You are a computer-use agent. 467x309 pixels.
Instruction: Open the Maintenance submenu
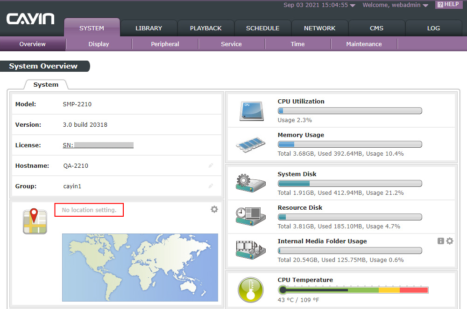tap(364, 44)
